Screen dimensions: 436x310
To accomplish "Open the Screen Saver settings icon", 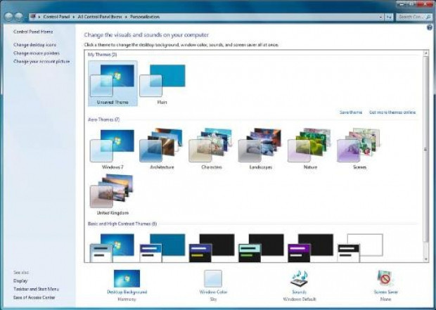I will 385,278.
